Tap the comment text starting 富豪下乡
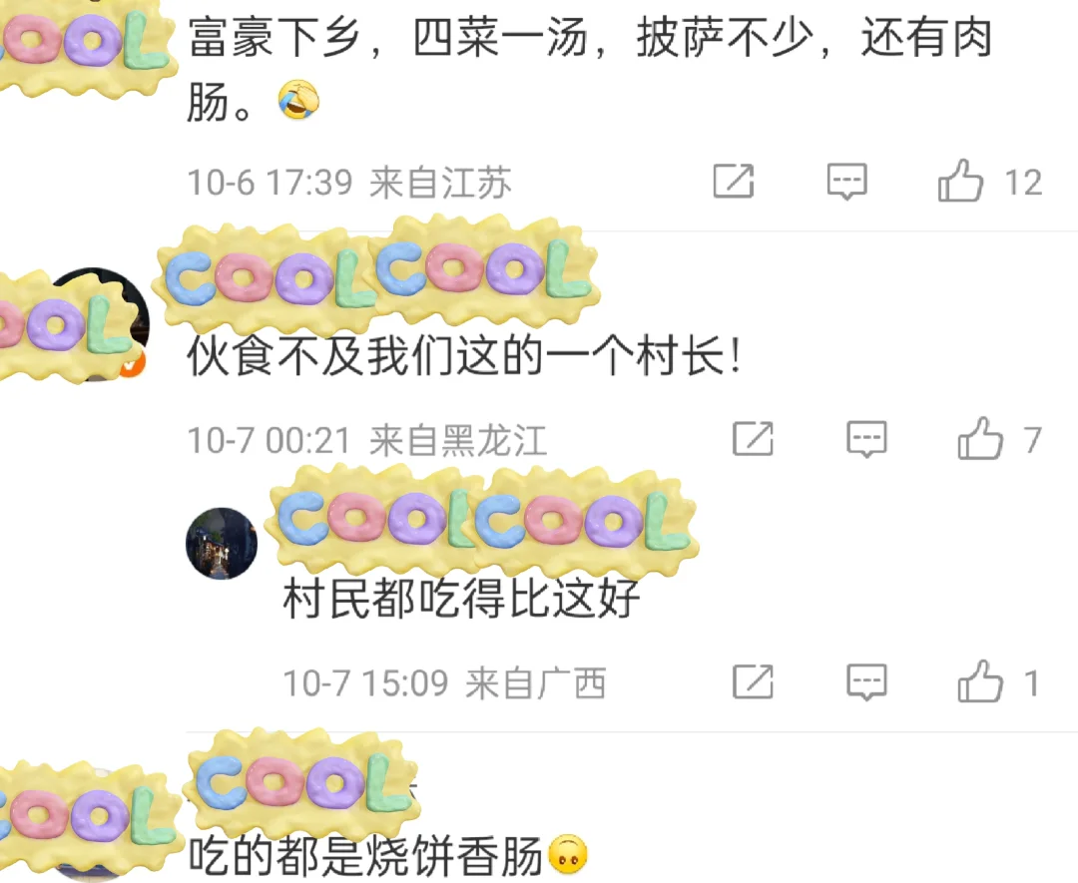 click(x=590, y=69)
